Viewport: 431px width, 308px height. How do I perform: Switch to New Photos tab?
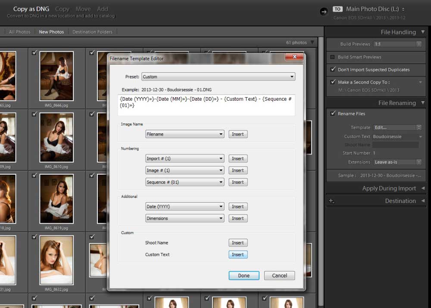coord(51,32)
